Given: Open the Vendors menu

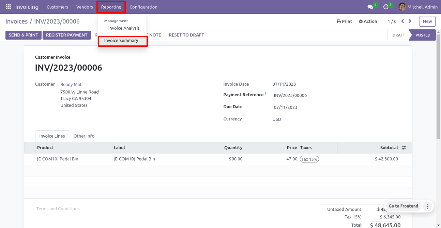Looking at the screenshot, I should coord(85,7).
